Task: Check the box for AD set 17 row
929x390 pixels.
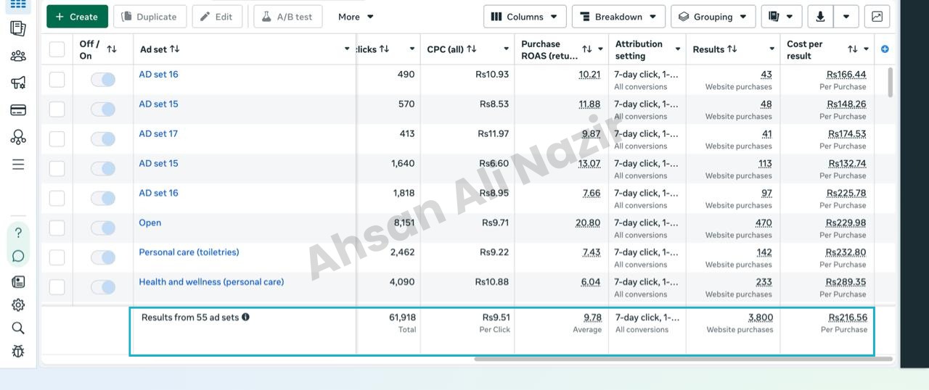Action: coord(57,138)
